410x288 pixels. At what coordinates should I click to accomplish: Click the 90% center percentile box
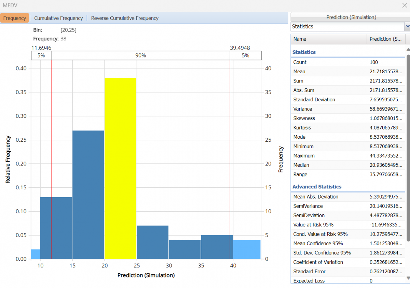pyautogui.click(x=140, y=55)
